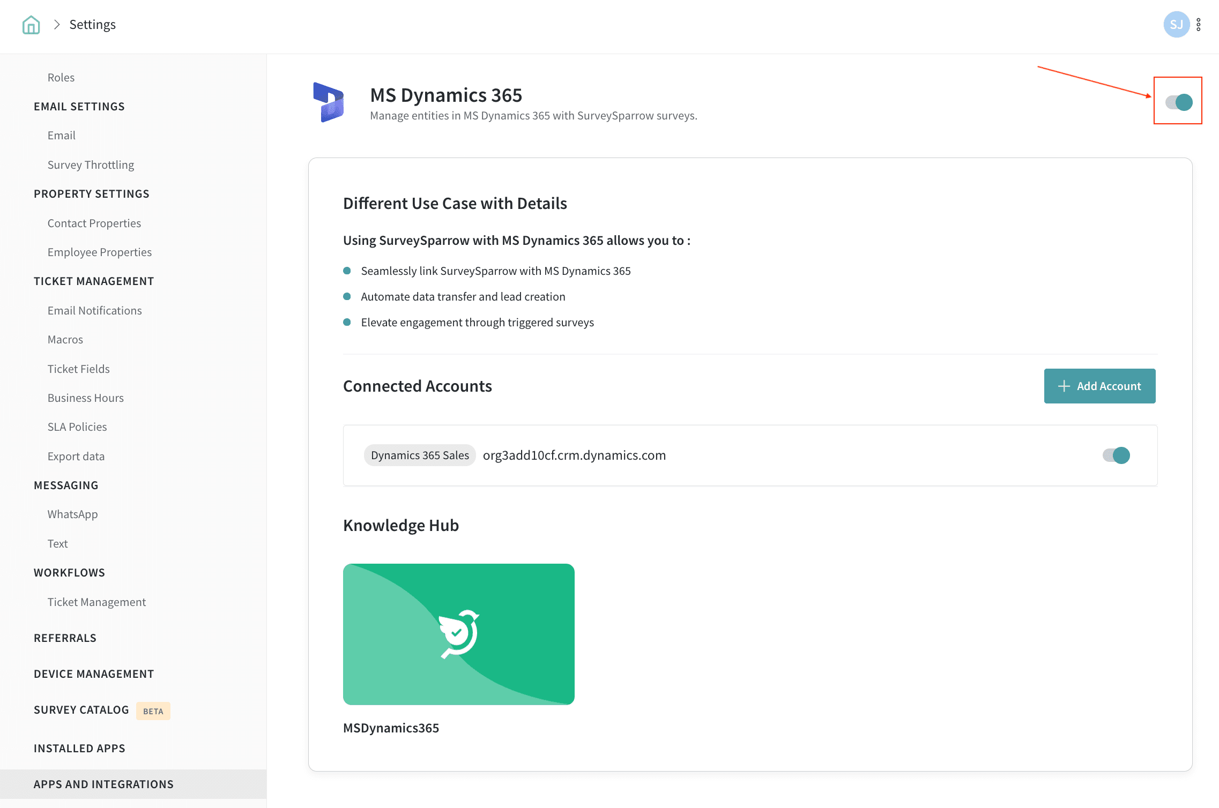Select the Dynamics 365 Sales tag
1219x808 pixels.
click(x=420, y=455)
